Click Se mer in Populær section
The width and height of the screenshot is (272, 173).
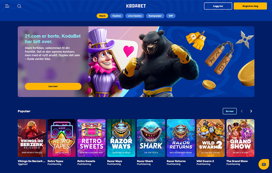coord(230,111)
